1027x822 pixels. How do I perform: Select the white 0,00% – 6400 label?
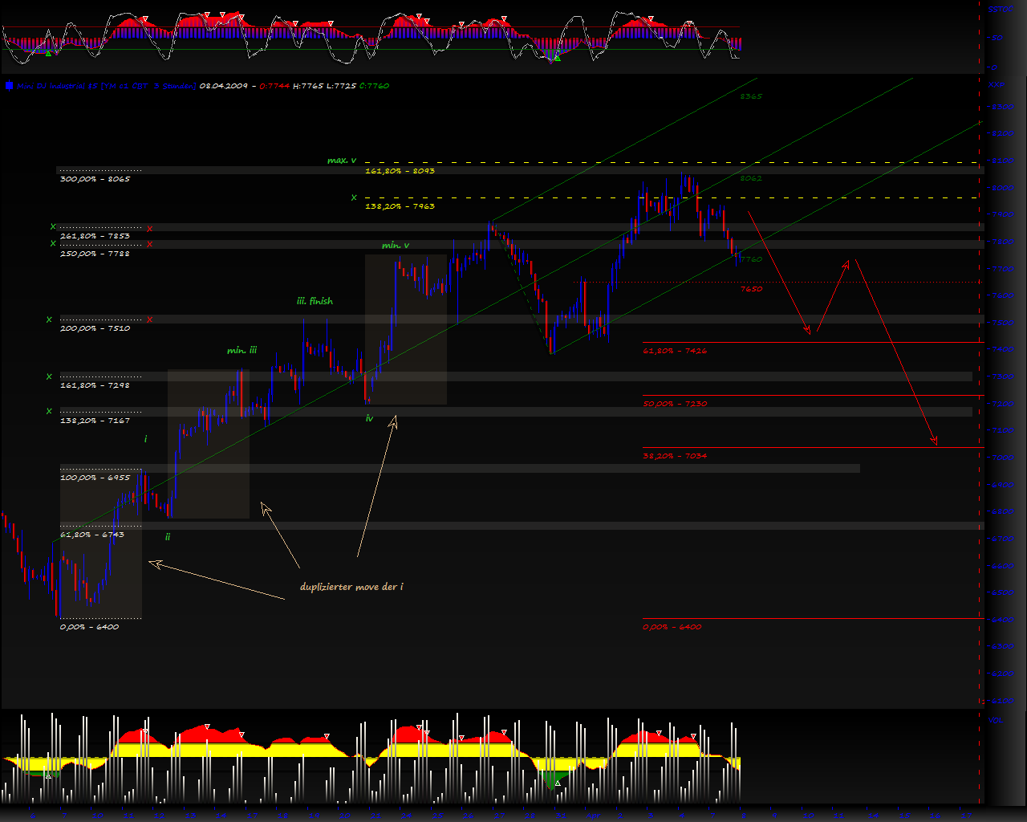coord(89,627)
